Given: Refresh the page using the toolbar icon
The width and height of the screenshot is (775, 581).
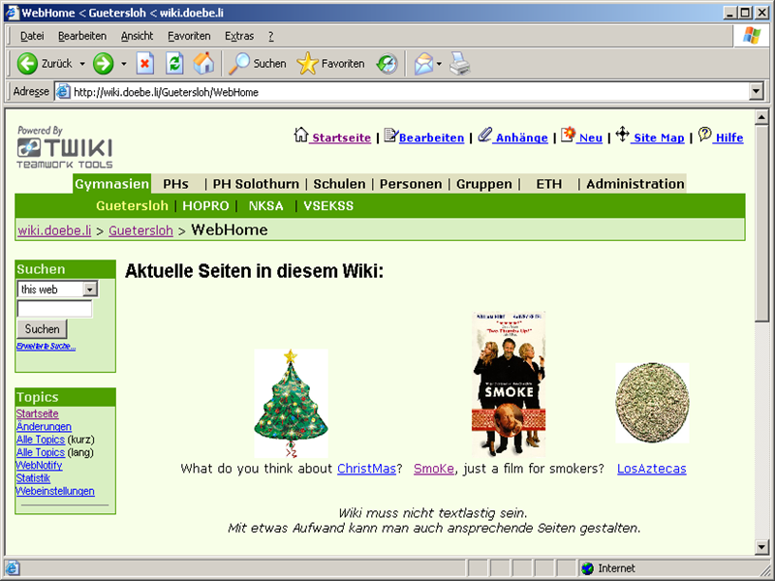Looking at the screenshot, I should pos(174,64).
